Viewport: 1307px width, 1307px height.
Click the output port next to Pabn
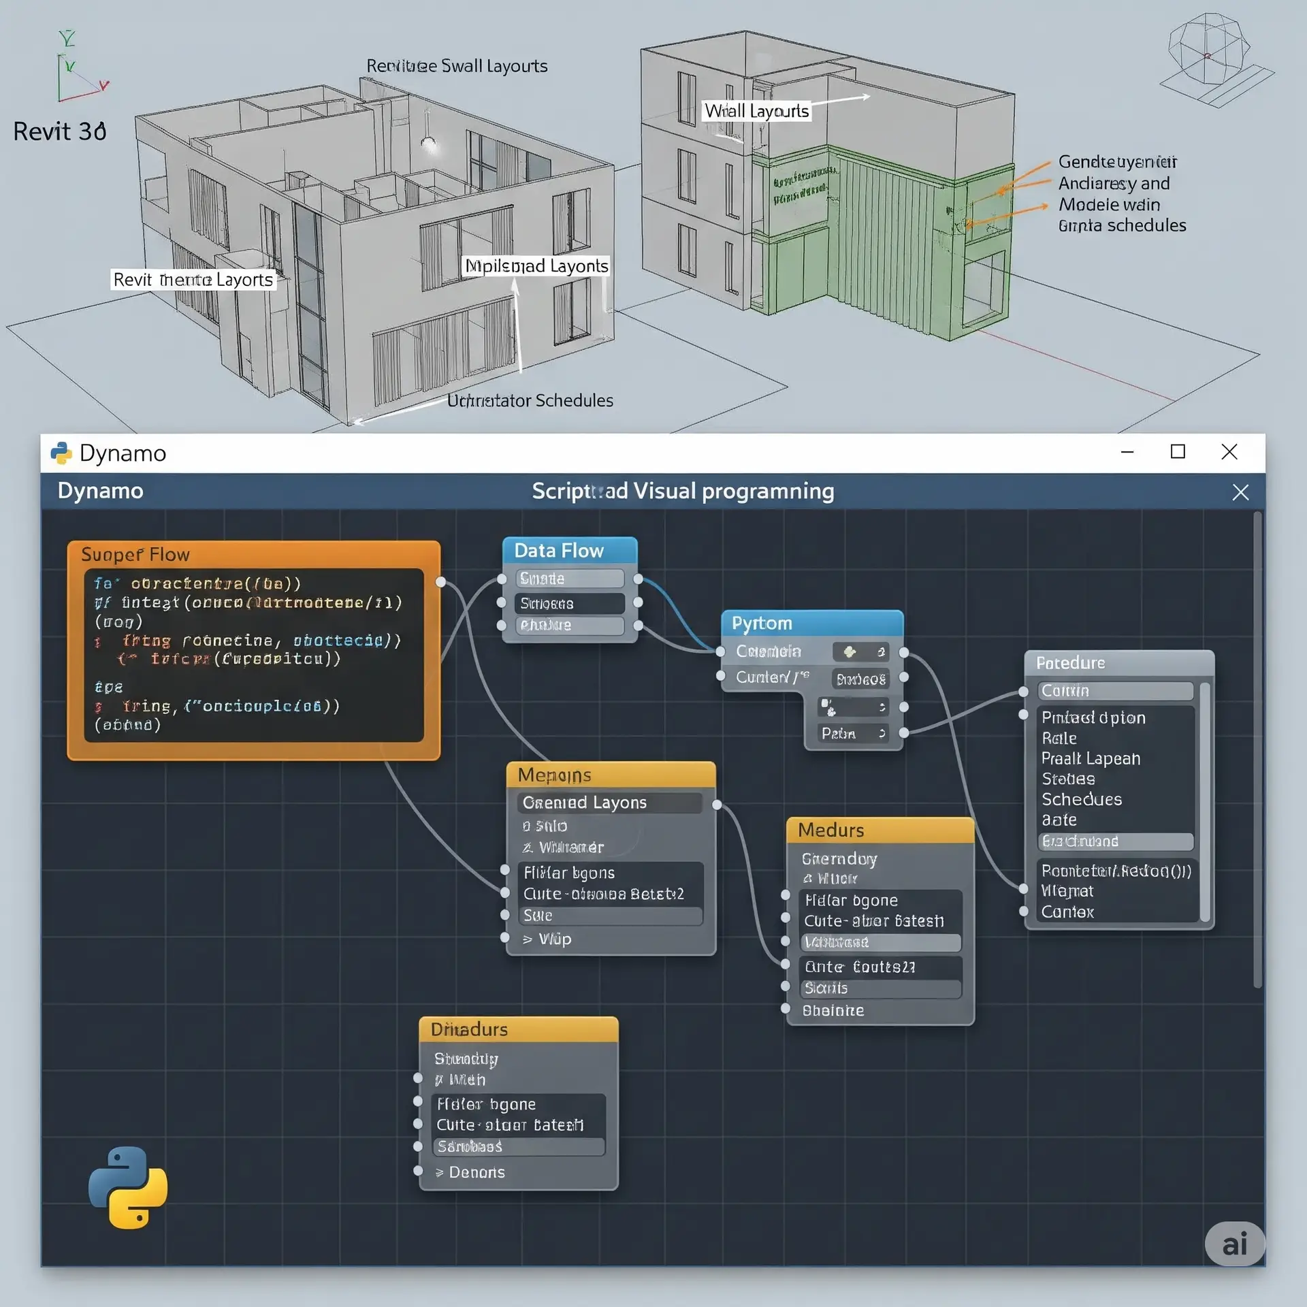pos(903,733)
